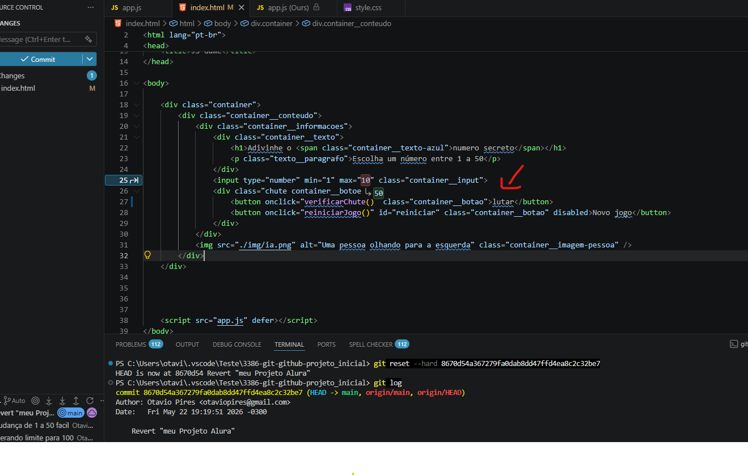
Task: Close the index.html editor tab
Action: (x=242, y=7)
